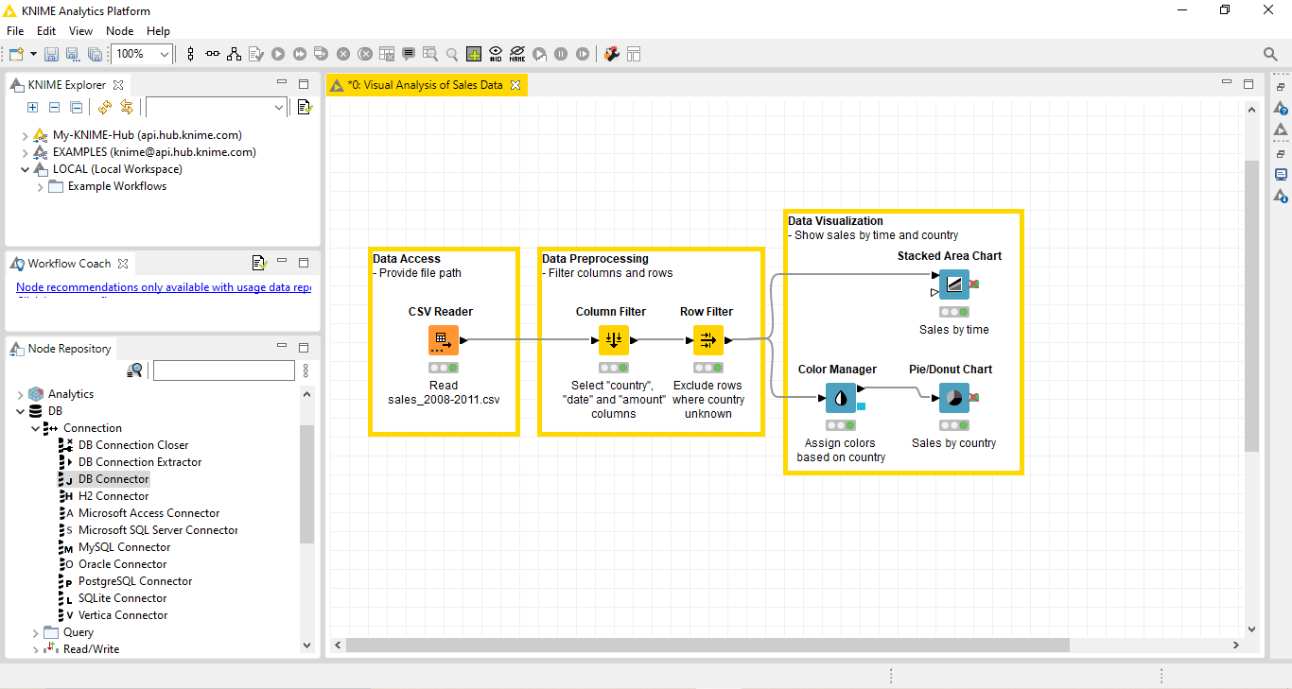Open the usage data reporting link in Workflow Coach
1292x689 pixels.
[163, 286]
